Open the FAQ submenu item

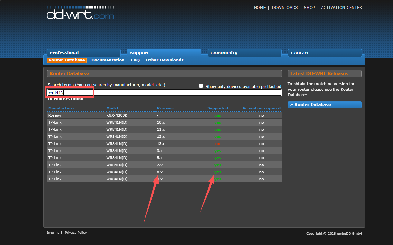point(135,60)
